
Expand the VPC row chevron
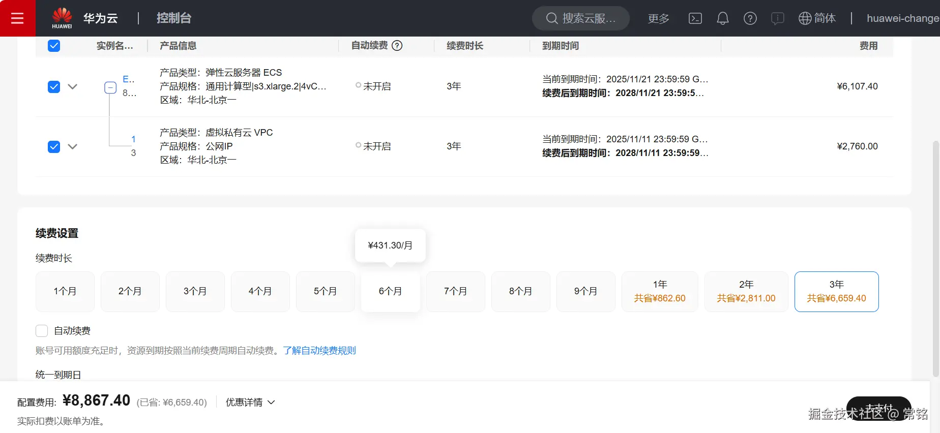click(73, 147)
